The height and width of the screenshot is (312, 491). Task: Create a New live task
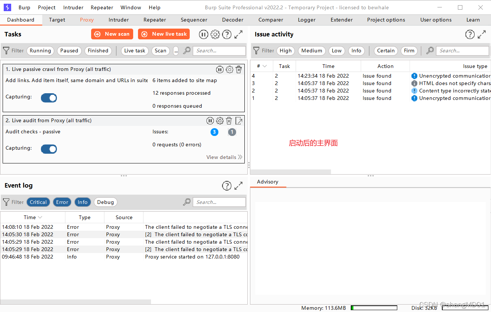pos(164,34)
